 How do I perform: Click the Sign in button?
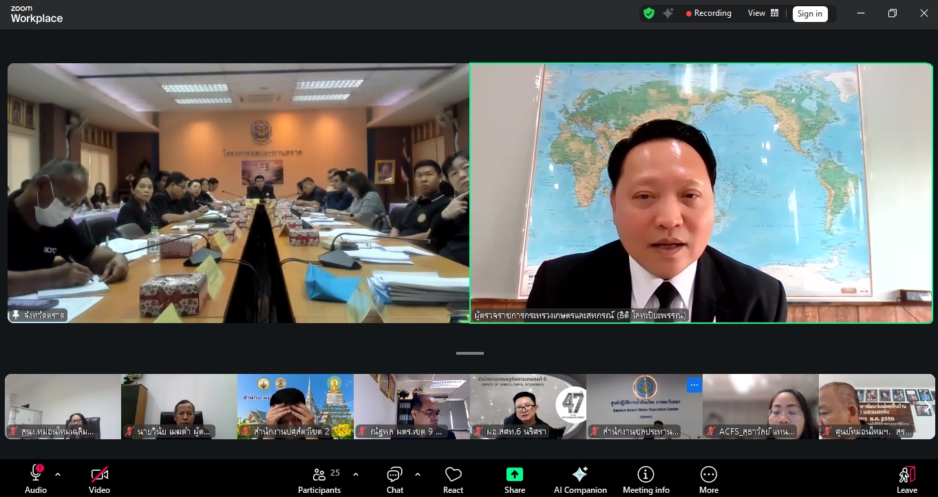(809, 13)
